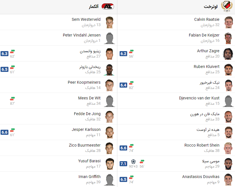
Task: Open the Sem Westerveld player name link
Action: click(x=86, y=19)
